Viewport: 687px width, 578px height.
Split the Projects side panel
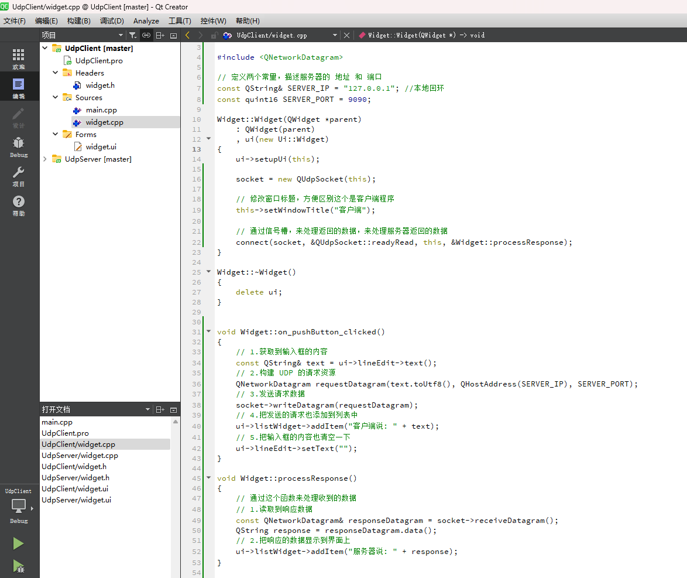pos(160,35)
